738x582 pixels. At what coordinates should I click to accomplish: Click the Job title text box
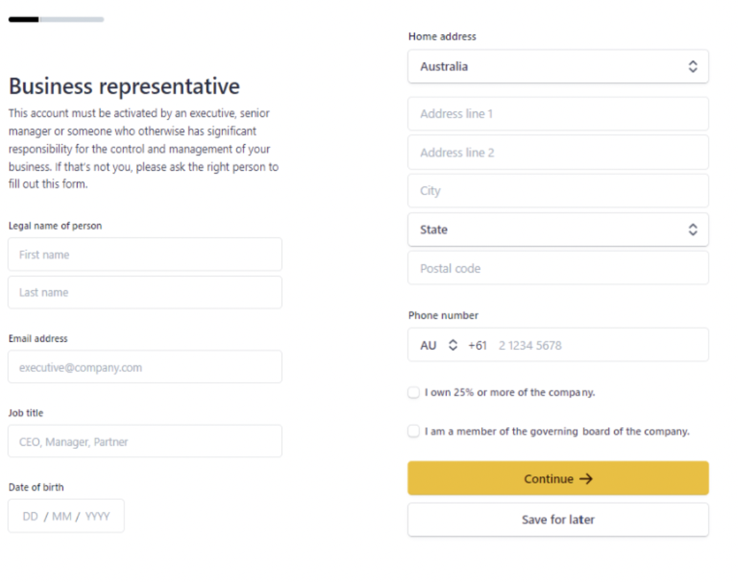pyautogui.click(x=145, y=442)
